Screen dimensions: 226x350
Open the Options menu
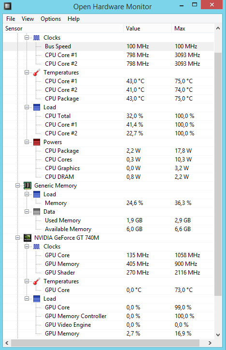tap(51, 19)
